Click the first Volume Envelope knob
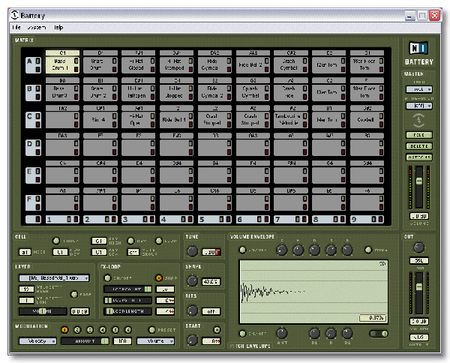This screenshot has height=363, width=450. tap(282, 250)
